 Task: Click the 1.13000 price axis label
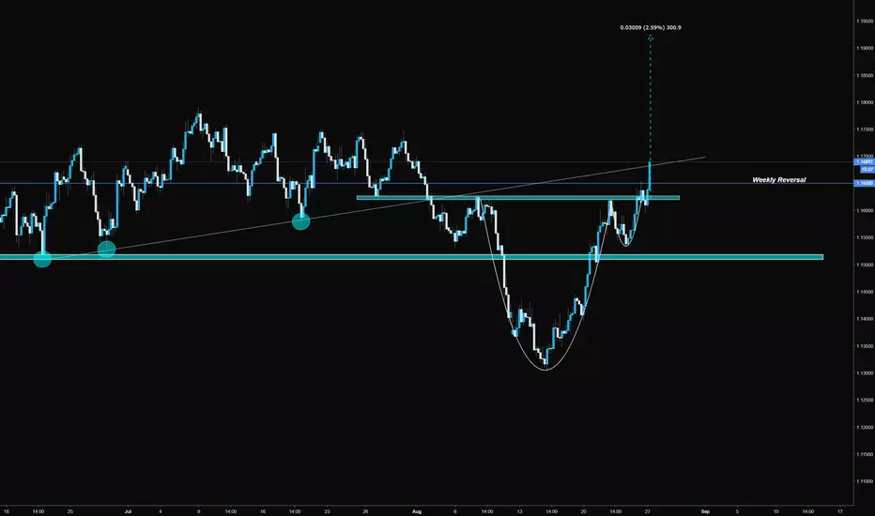(x=865, y=373)
